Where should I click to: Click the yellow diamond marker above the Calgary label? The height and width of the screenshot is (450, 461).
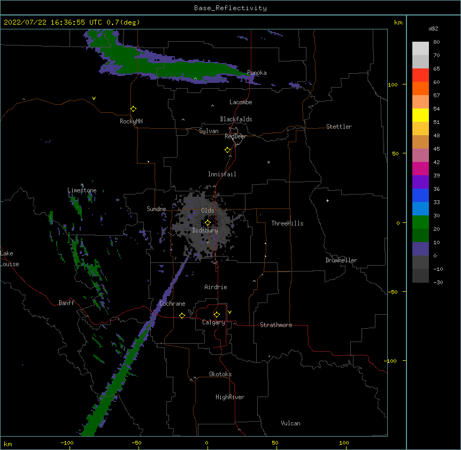217,315
